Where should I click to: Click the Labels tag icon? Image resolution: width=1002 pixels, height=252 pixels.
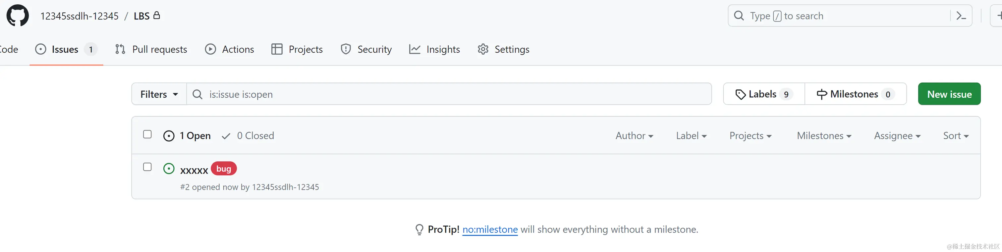point(740,94)
